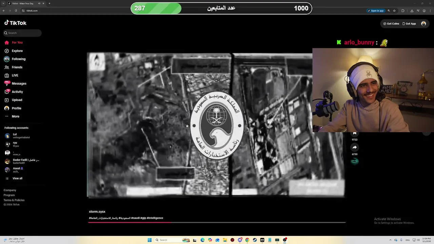This screenshot has height=244, width=434.
Task: Open browser downloads icon
Action: [x=412, y=11]
